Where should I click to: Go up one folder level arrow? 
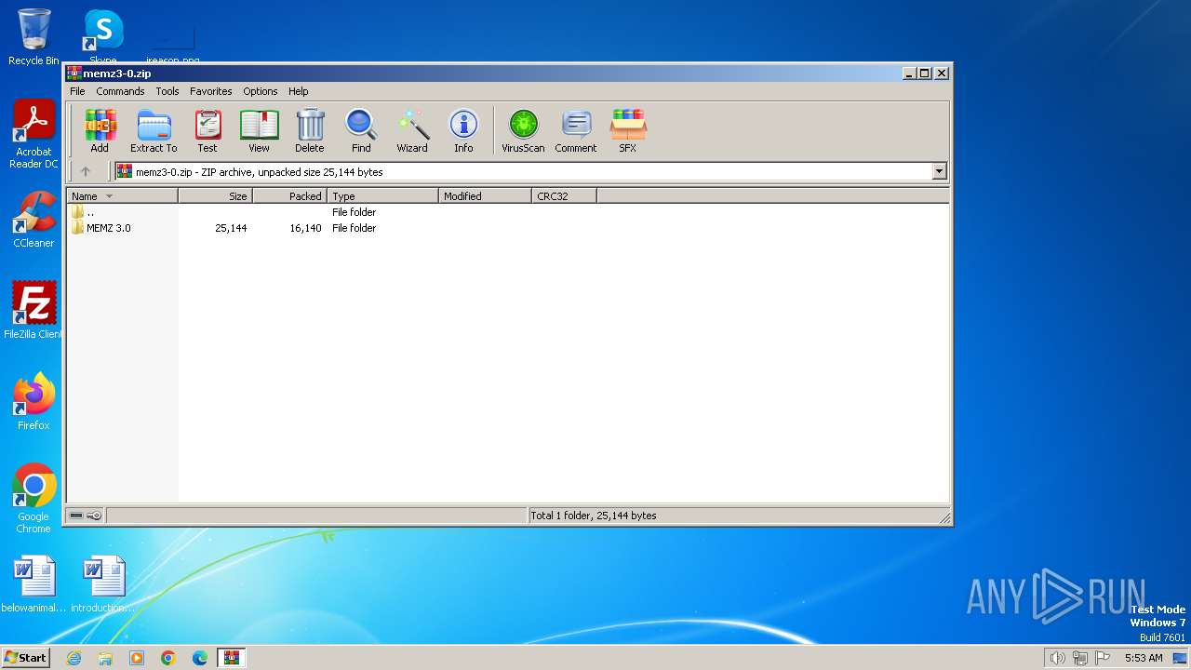click(86, 171)
